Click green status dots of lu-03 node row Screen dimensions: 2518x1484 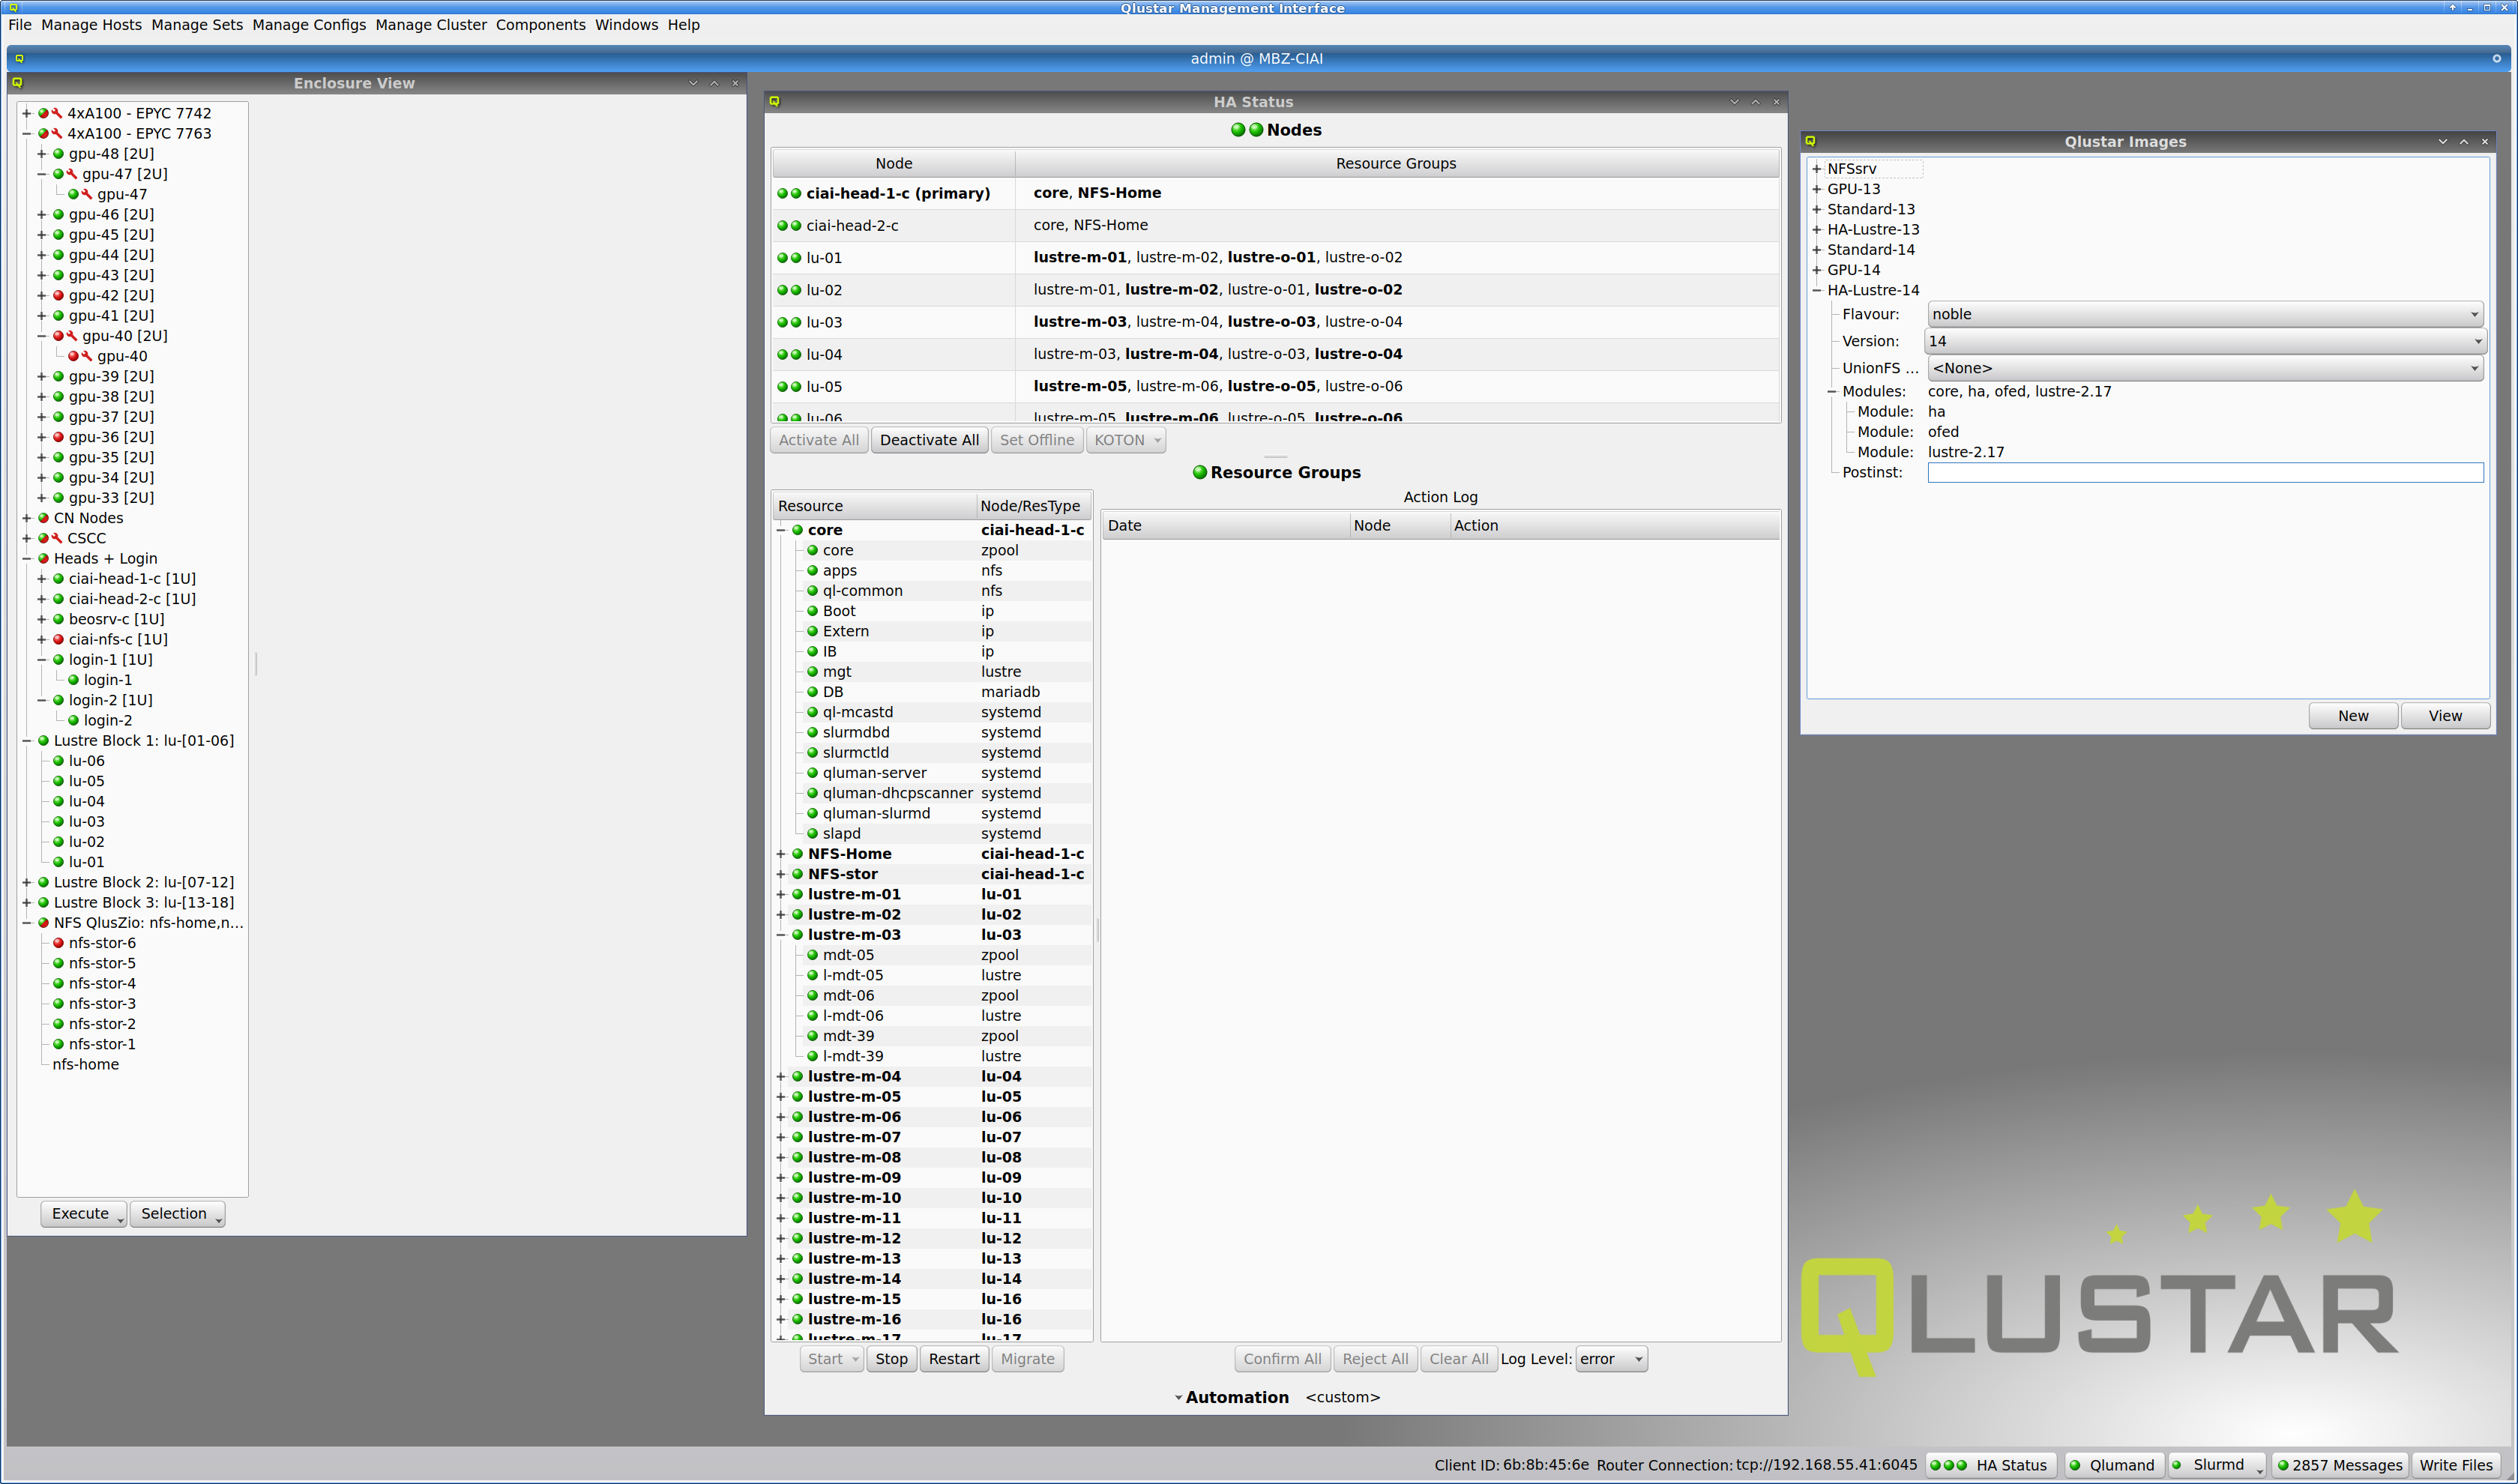[789, 322]
